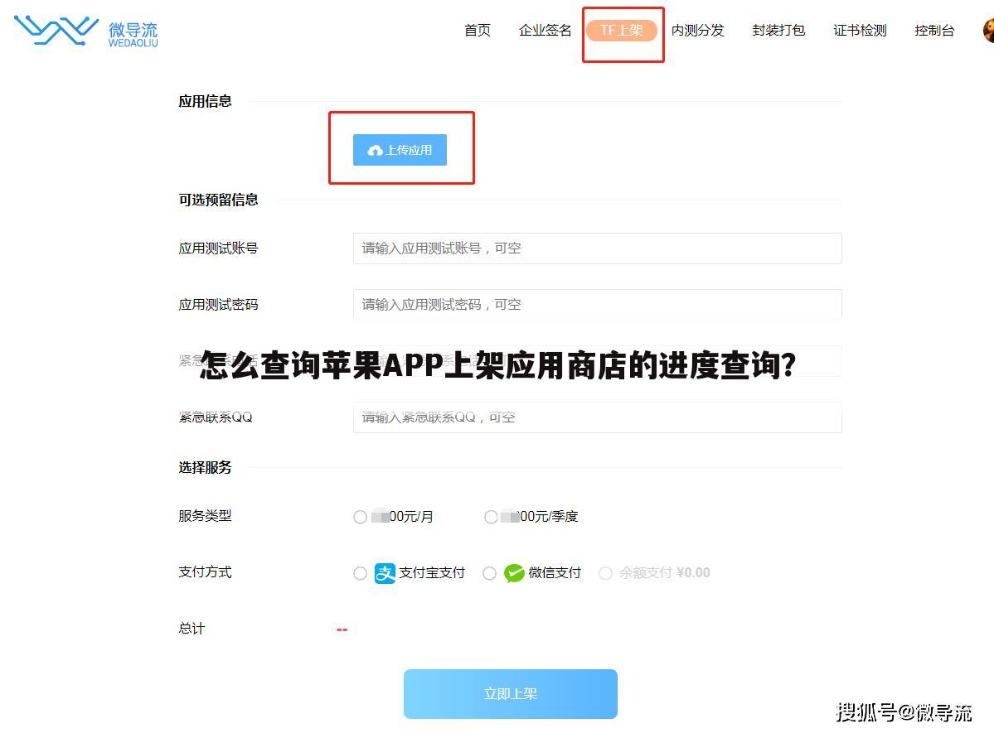Click the 总计 label
Viewport: 994px width, 733px height.
coord(192,629)
